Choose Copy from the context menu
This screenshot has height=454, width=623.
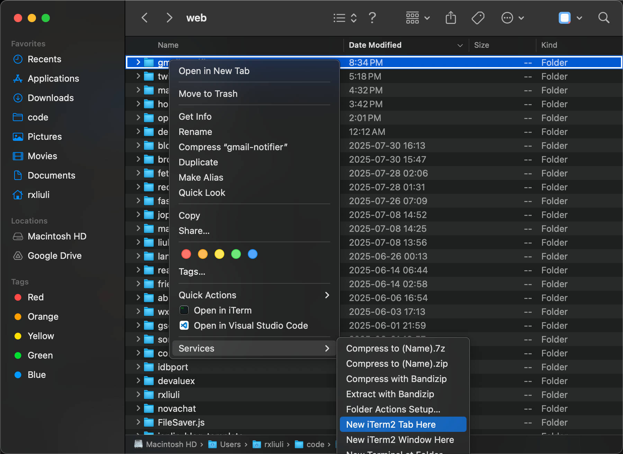click(254, 216)
